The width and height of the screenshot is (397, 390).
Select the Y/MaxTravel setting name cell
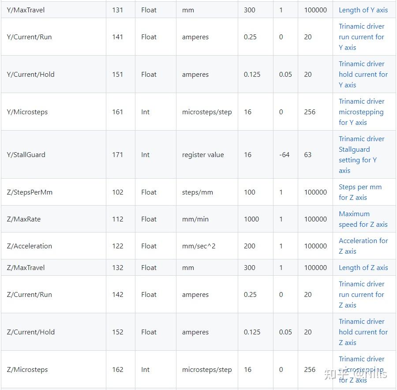26,10
